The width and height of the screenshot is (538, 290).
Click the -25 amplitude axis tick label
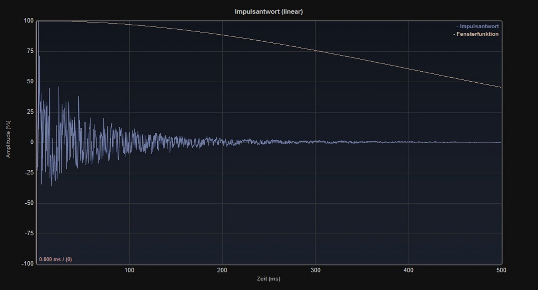(29, 172)
